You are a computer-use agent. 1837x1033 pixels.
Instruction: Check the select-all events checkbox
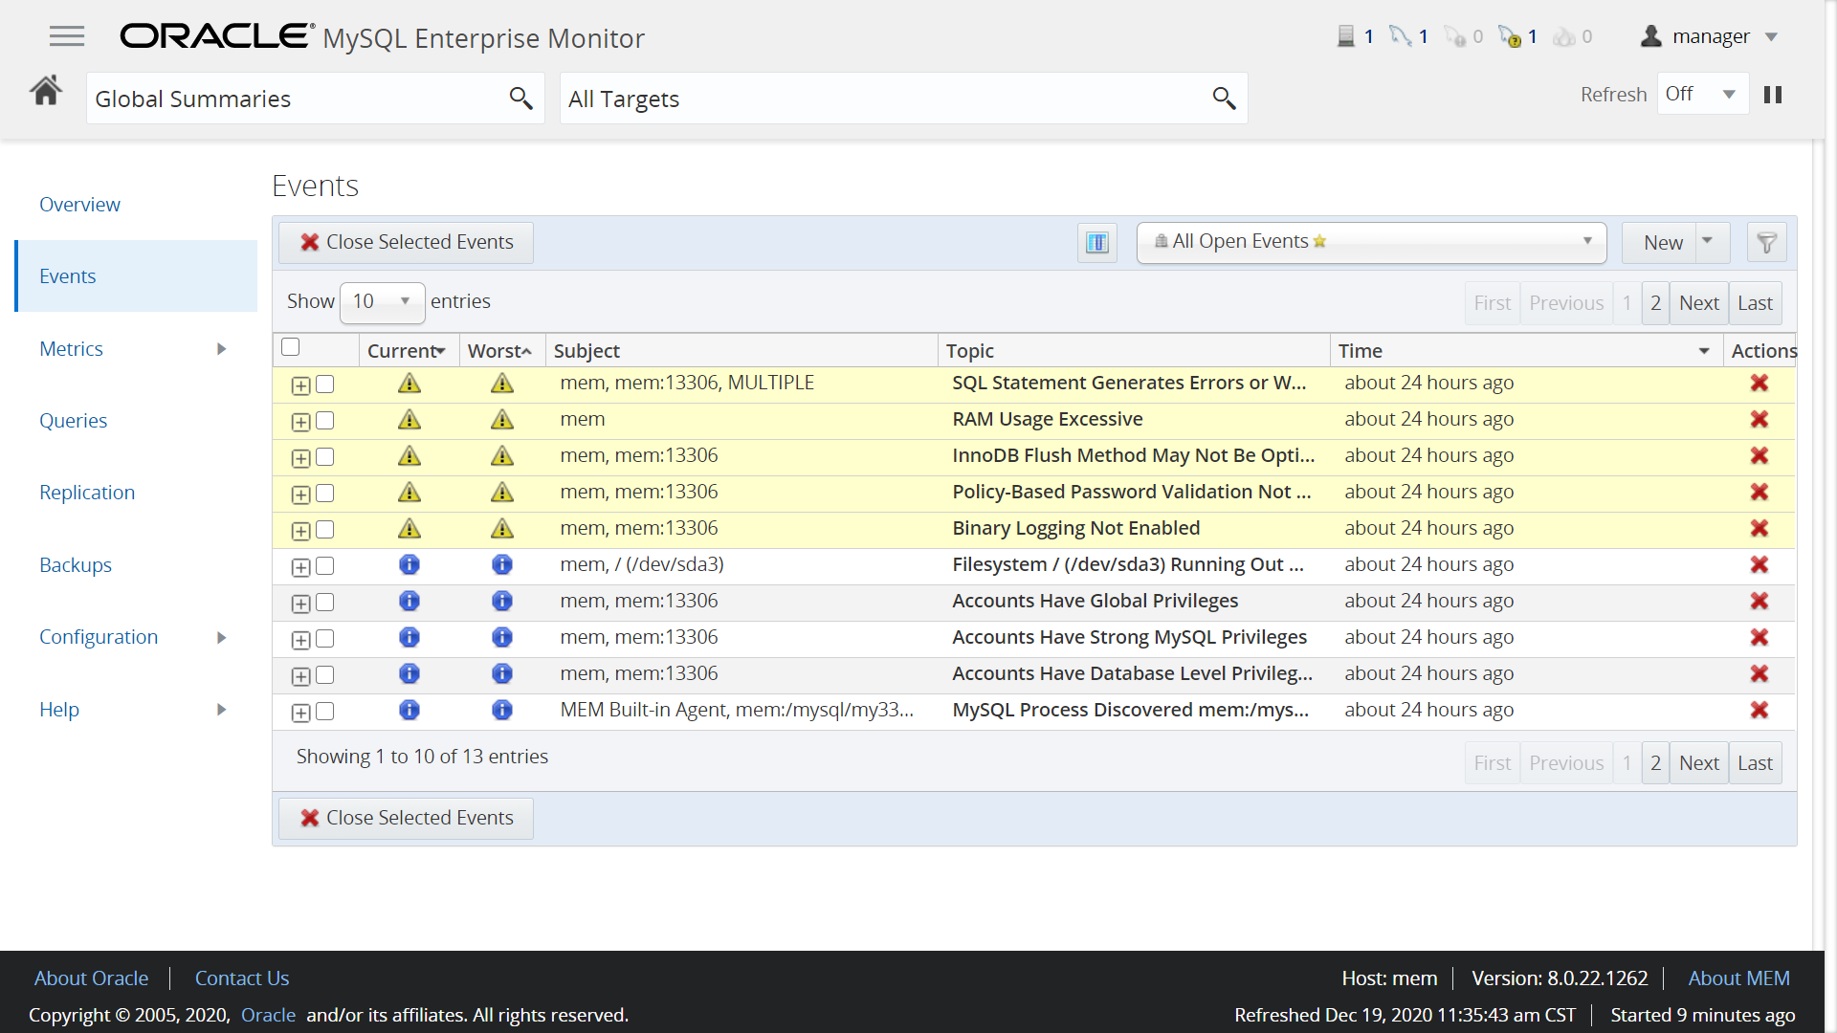click(x=291, y=347)
